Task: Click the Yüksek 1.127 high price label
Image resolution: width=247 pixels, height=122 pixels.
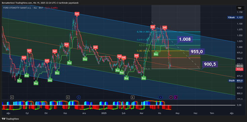Action: tap(235, 18)
